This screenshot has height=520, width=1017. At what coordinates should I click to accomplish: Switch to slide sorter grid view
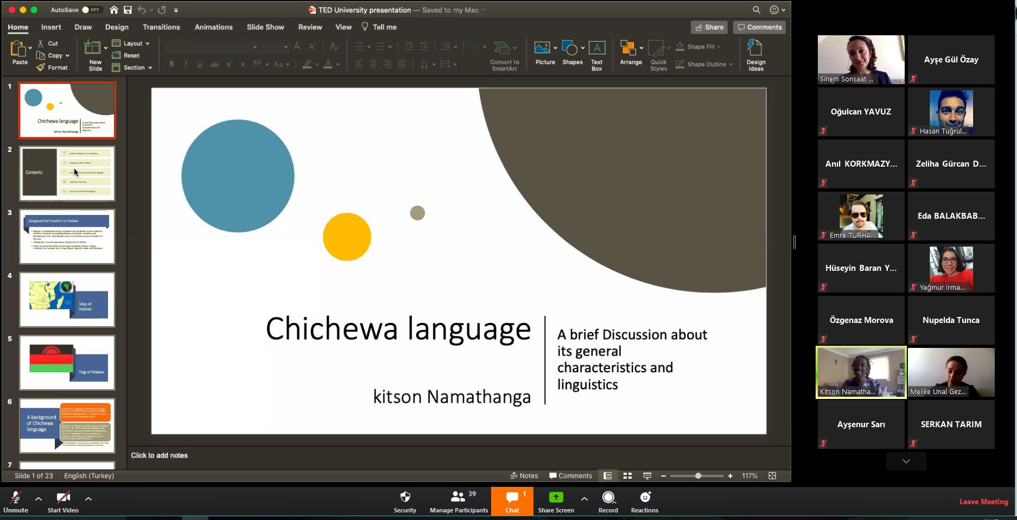(627, 476)
